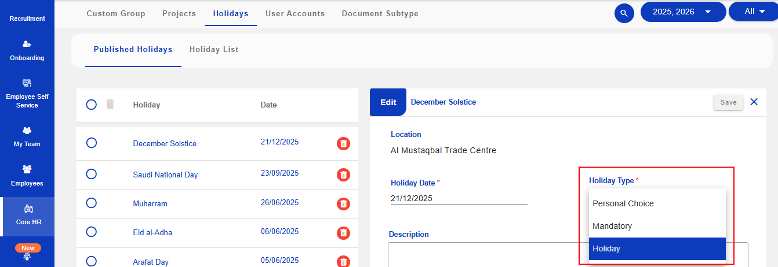Image resolution: width=778 pixels, height=267 pixels.
Task: Click the Eid al-Adha delete icon
Action: 343,232
